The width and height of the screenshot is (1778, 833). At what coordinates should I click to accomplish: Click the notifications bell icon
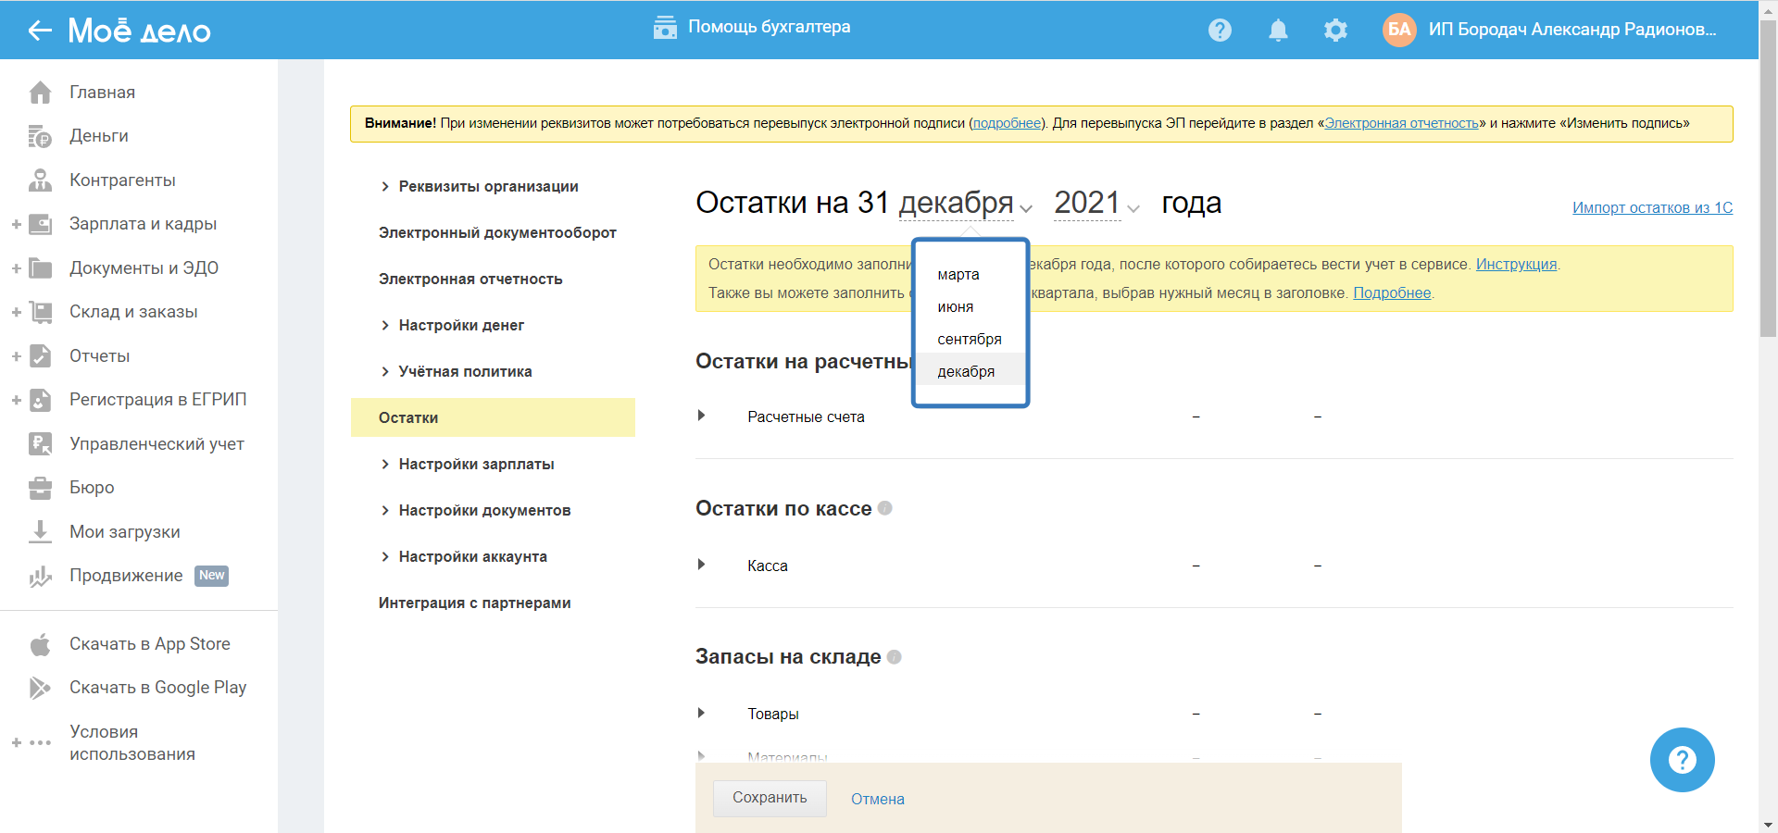point(1278,31)
